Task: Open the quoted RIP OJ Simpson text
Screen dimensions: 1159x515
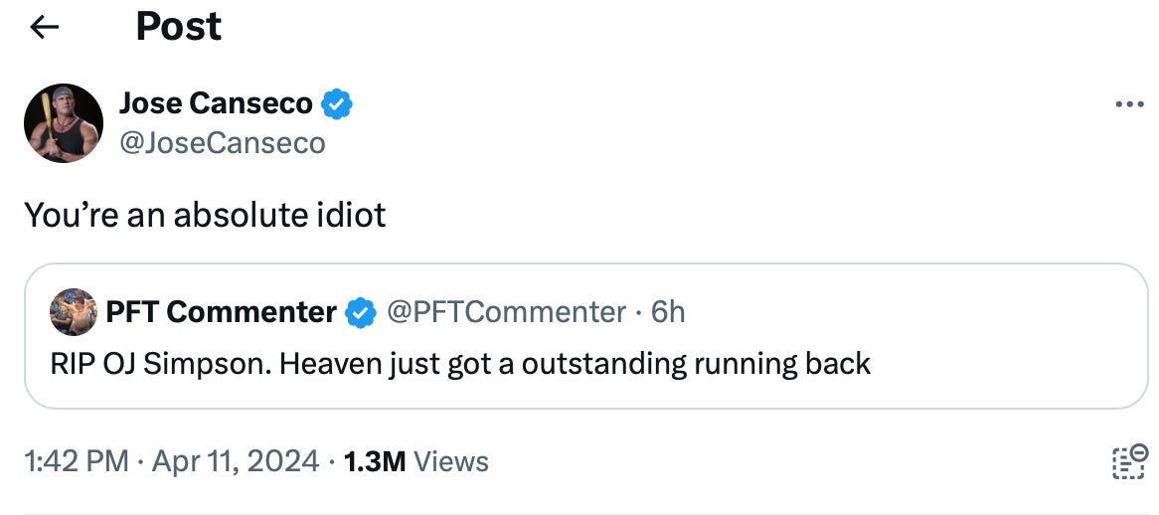Action: (460, 364)
